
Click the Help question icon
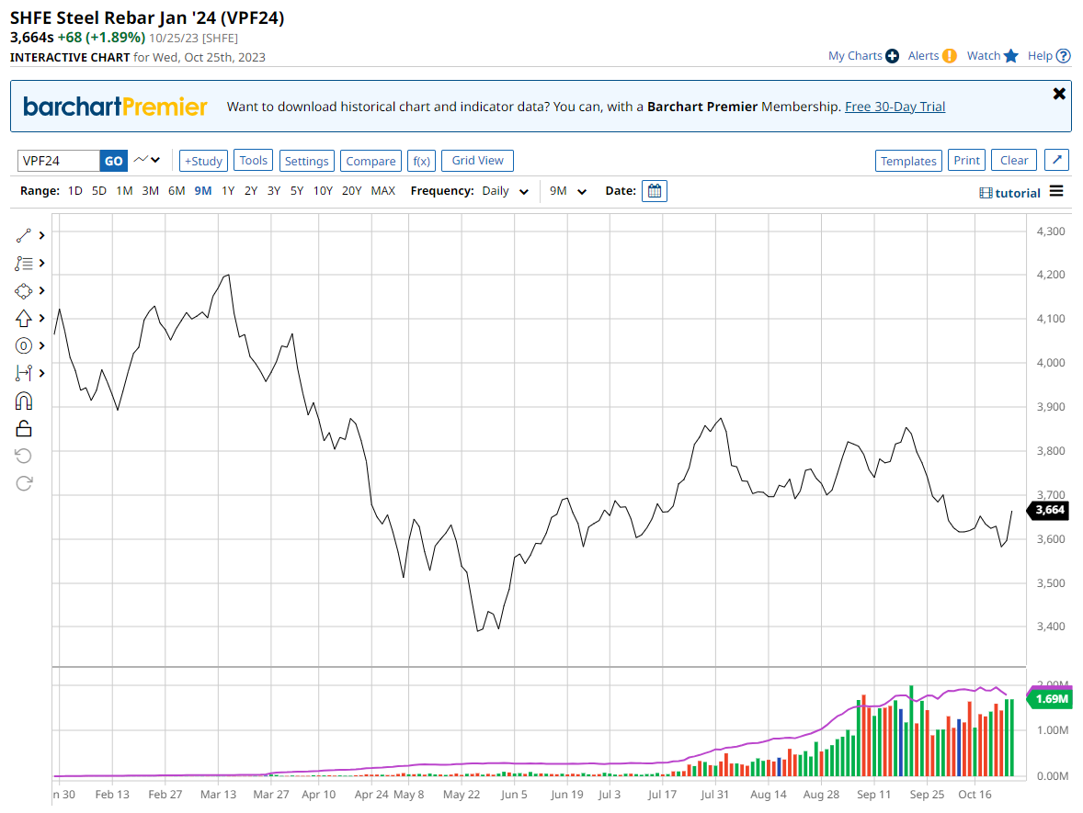point(1064,56)
